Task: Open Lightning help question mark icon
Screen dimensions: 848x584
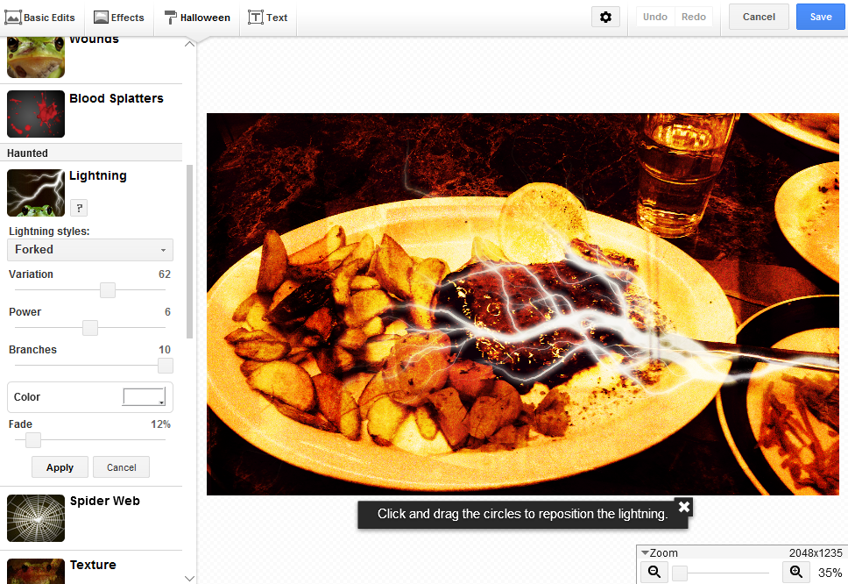Action: pyautogui.click(x=79, y=208)
